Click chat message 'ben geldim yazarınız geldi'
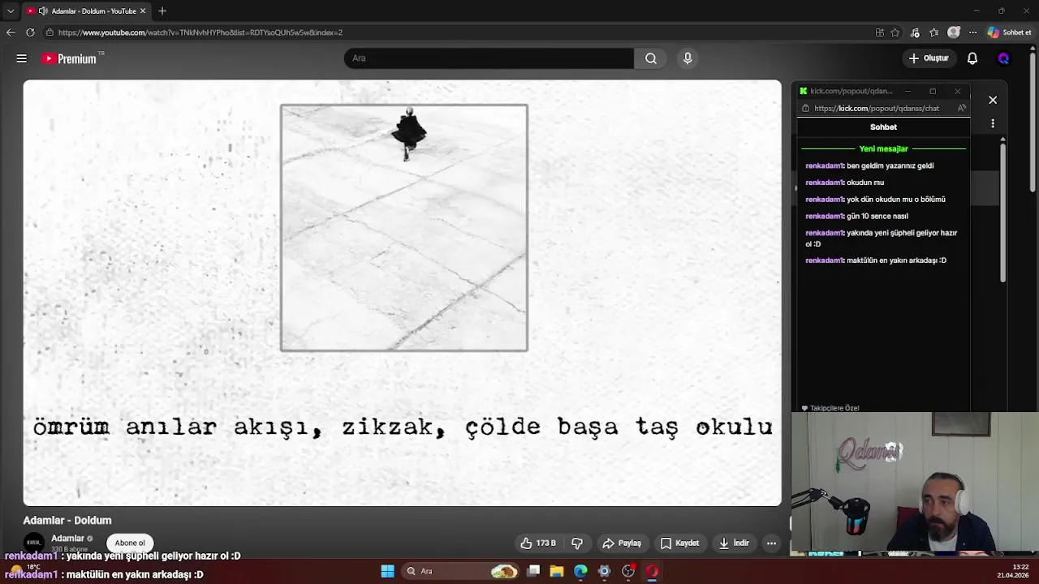This screenshot has height=584, width=1039. click(x=890, y=165)
